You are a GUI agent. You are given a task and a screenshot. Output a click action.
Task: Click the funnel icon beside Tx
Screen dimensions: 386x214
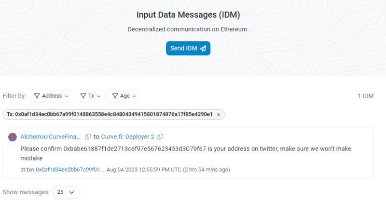coord(83,96)
